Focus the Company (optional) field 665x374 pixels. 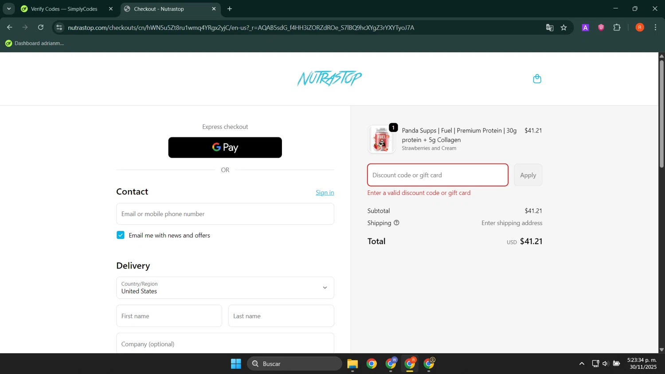(x=225, y=343)
